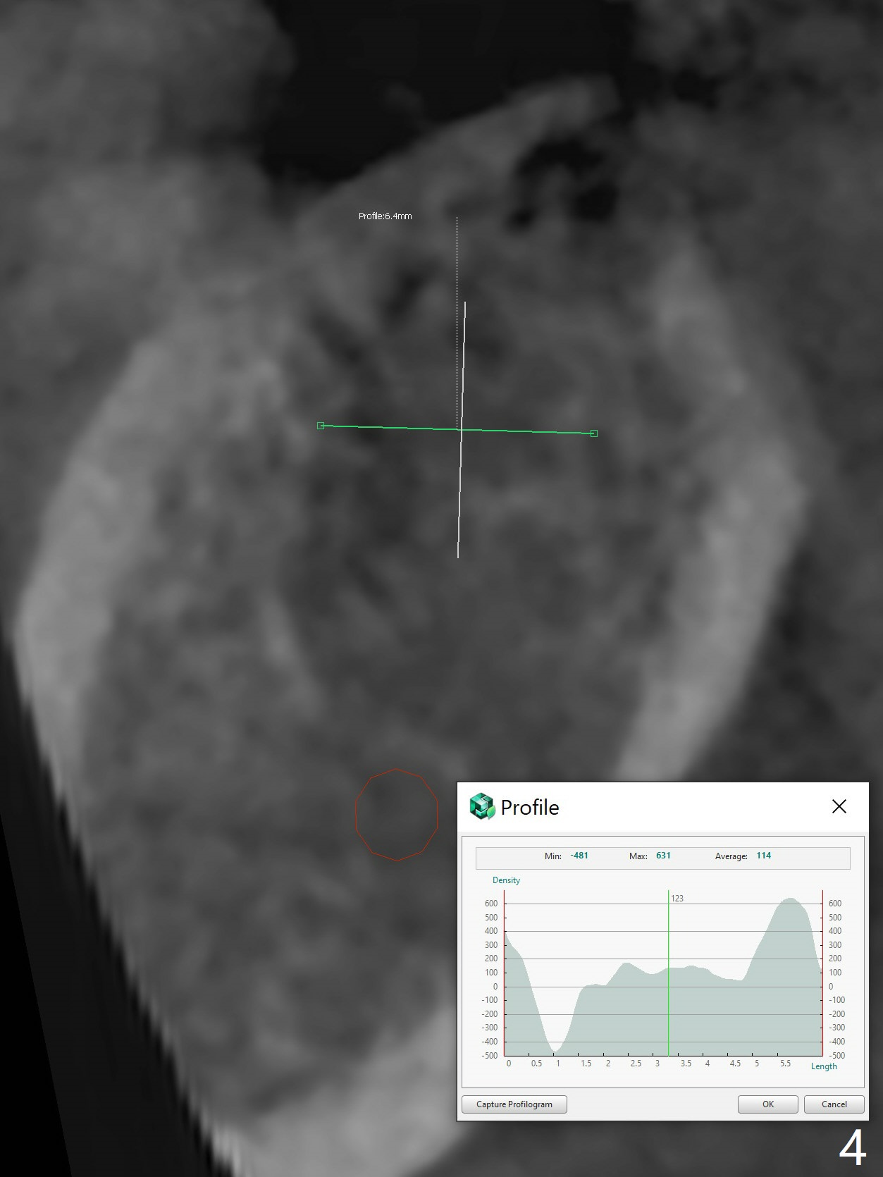Grab the left square handle of green line

pyautogui.click(x=321, y=426)
